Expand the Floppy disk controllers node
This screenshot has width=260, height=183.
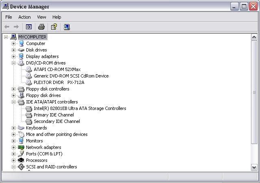coord(13,89)
